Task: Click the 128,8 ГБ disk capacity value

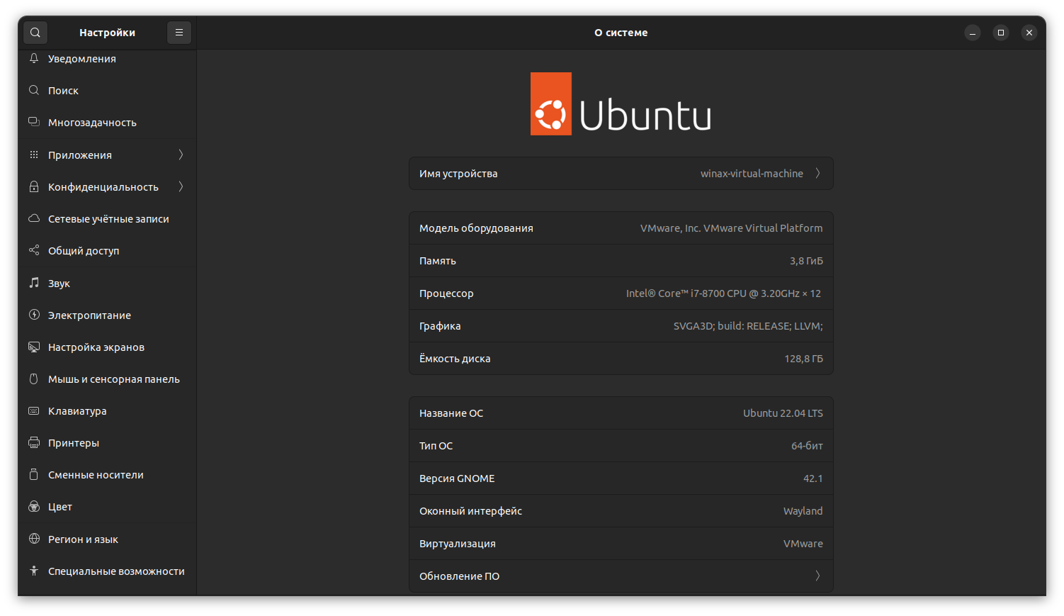Action: pos(803,359)
